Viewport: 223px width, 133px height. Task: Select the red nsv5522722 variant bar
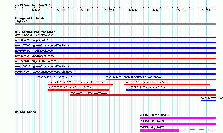[x=78, y=90]
